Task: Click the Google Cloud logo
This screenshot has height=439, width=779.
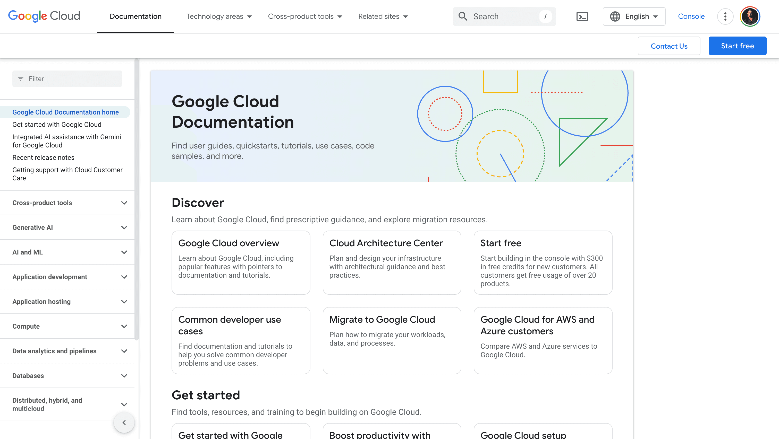Action: click(44, 16)
